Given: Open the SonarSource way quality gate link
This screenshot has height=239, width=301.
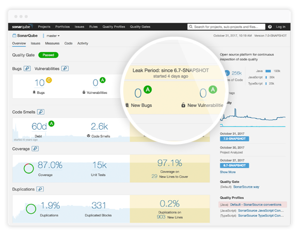Looking at the screenshot, I should pos(246,187).
